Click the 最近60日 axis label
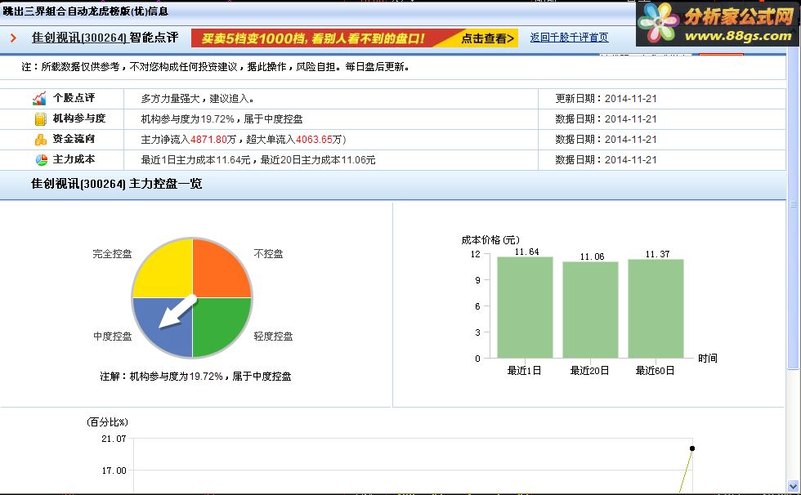801x495 pixels. (x=655, y=371)
